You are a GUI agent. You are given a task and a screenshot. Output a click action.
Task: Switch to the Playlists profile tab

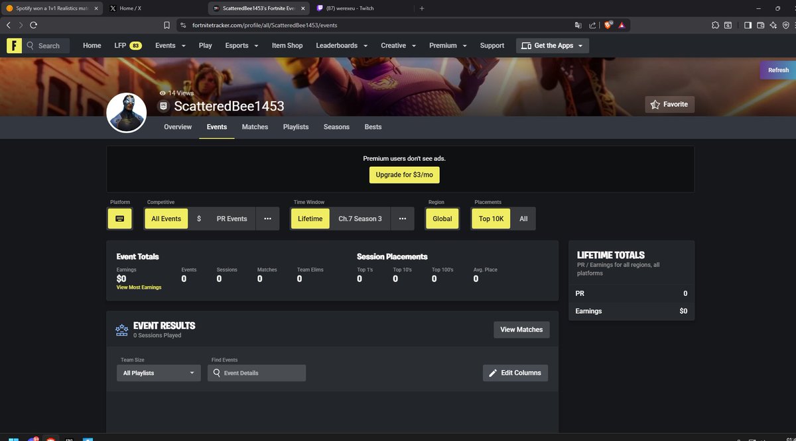pyautogui.click(x=296, y=126)
